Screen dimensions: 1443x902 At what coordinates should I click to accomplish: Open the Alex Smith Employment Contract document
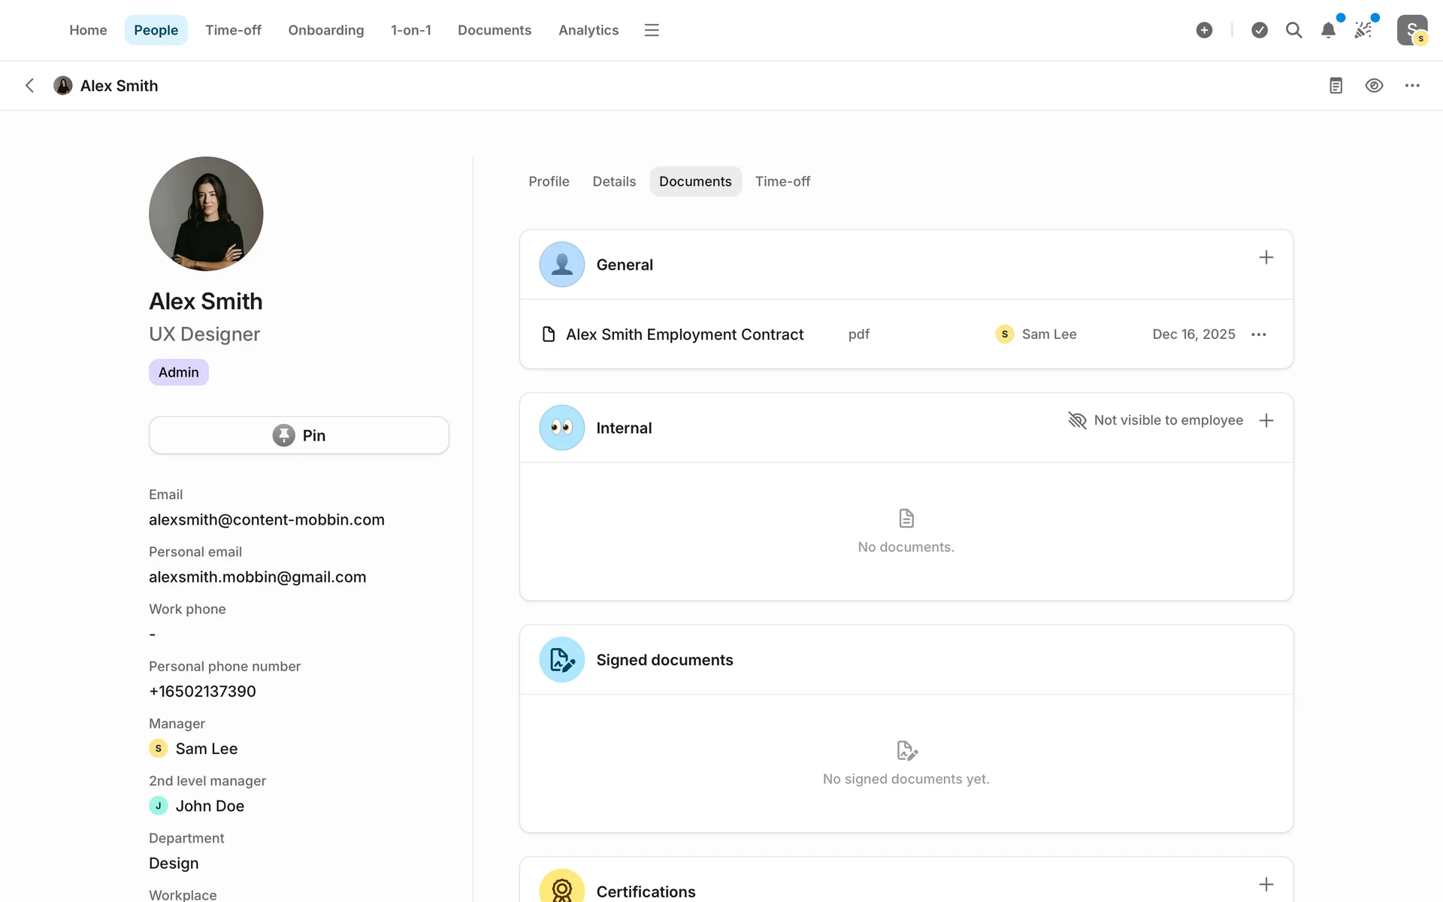click(684, 334)
